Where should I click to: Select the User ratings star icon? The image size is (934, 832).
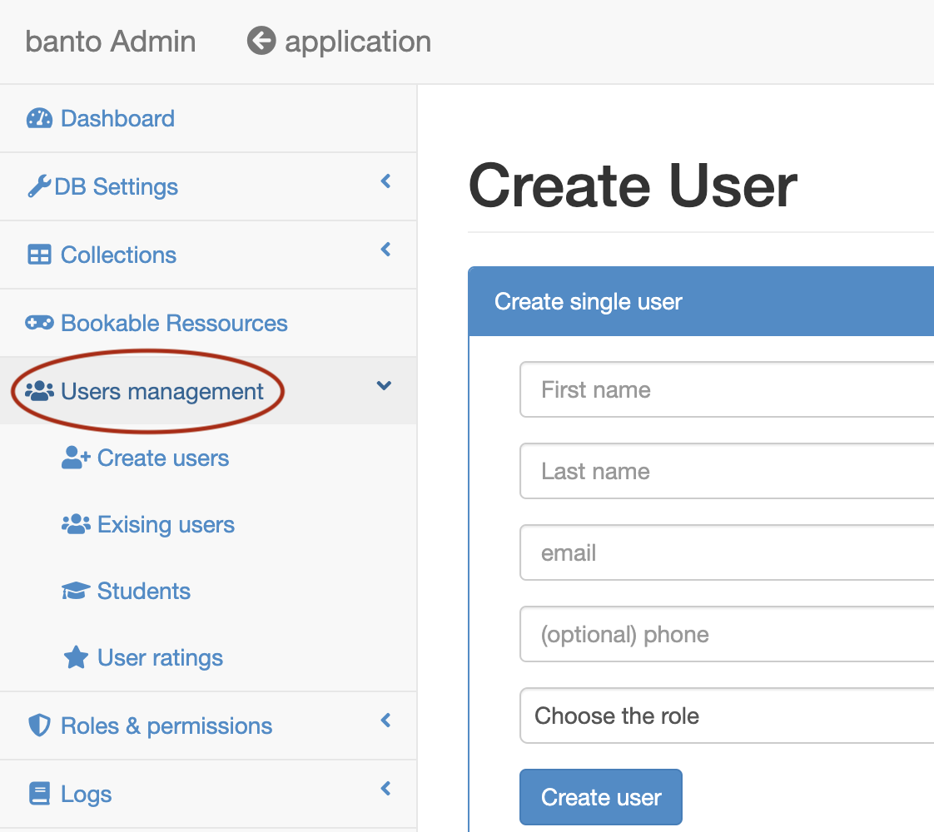[74, 657]
